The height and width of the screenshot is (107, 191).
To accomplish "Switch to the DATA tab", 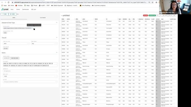I will point(14,18).
